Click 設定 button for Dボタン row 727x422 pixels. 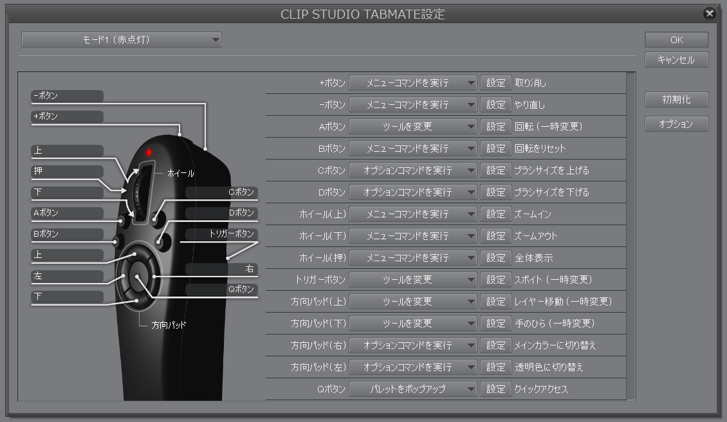pyautogui.click(x=495, y=192)
